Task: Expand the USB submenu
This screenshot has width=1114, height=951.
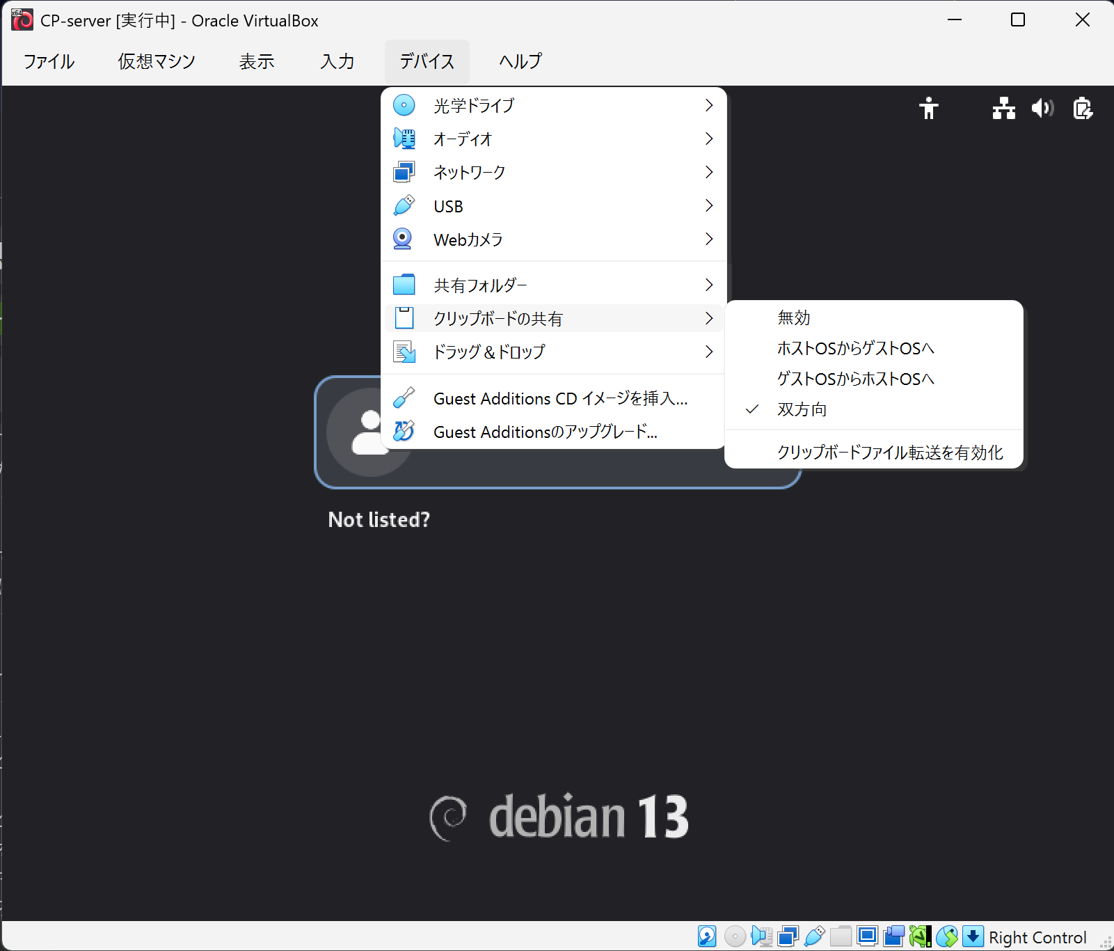Action: point(554,205)
